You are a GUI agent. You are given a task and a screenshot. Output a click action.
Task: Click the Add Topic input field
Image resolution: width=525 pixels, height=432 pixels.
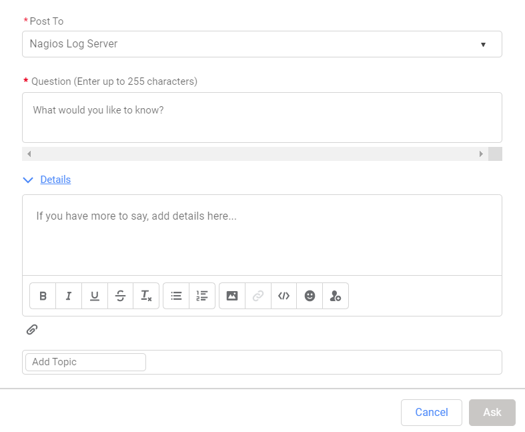85,362
